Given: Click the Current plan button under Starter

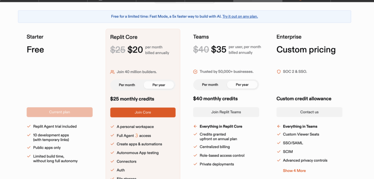Looking at the screenshot, I should [60, 112].
